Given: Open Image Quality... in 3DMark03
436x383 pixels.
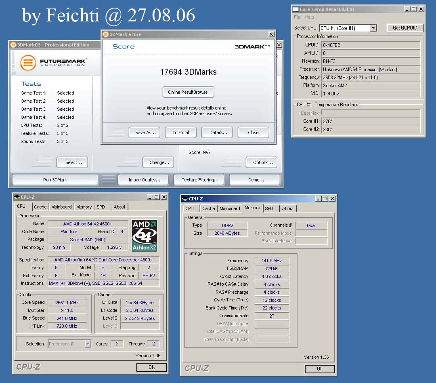Looking at the screenshot, I should click(143, 180).
